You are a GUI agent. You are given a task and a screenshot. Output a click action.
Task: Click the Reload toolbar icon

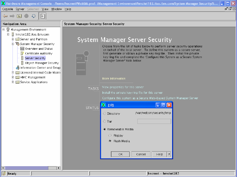(33, 16)
